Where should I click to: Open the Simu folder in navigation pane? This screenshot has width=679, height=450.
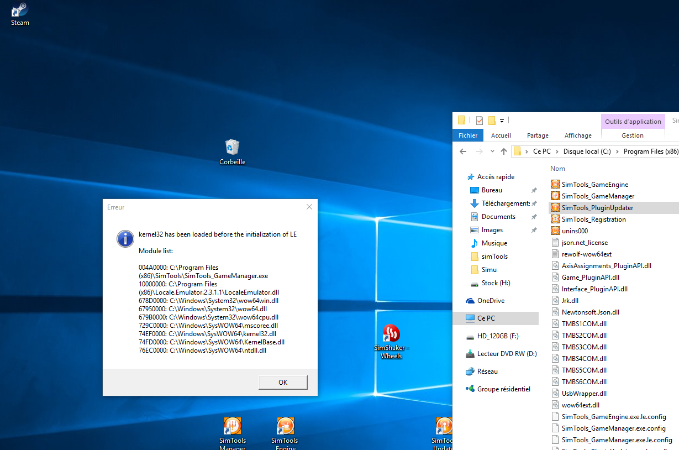coord(489,270)
